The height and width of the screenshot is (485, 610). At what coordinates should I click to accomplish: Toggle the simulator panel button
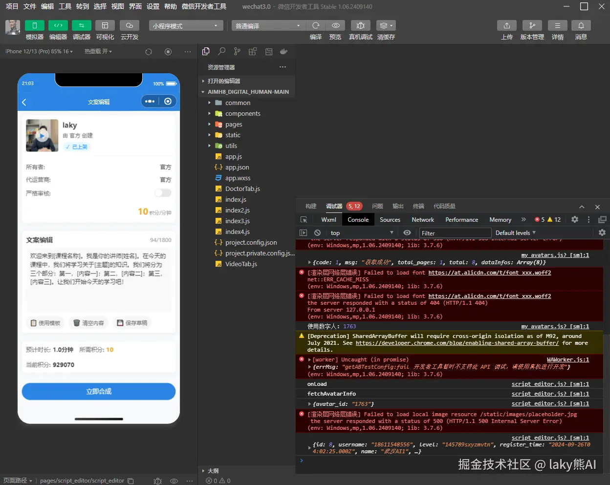34,25
